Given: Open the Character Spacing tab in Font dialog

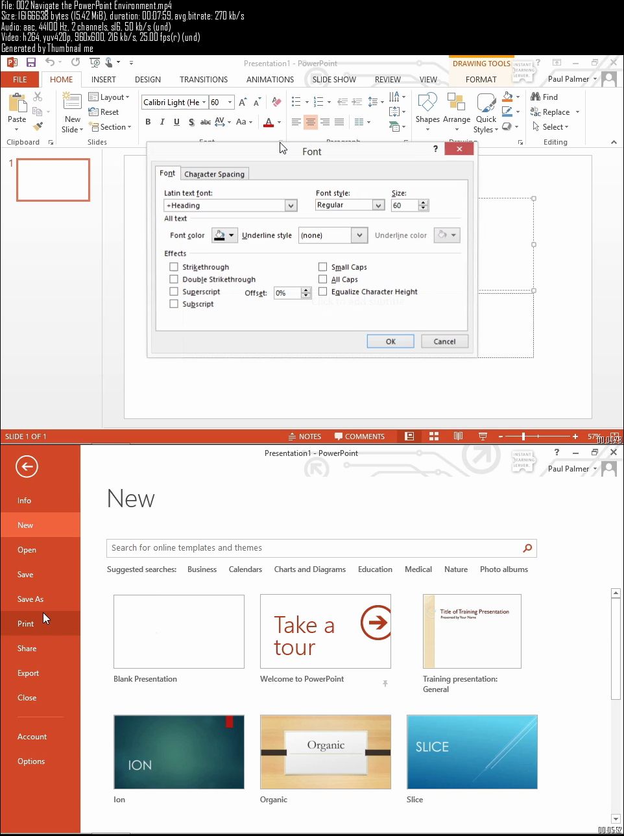Looking at the screenshot, I should [214, 174].
